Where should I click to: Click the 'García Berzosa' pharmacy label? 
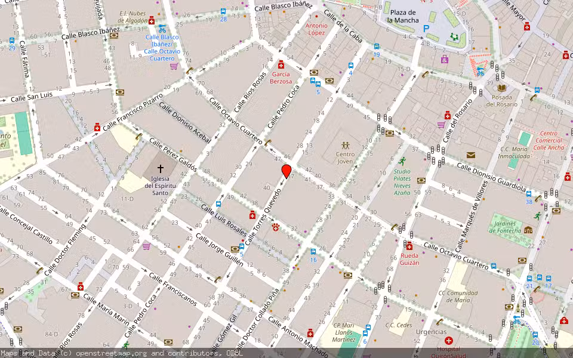[x=281, y=78]
